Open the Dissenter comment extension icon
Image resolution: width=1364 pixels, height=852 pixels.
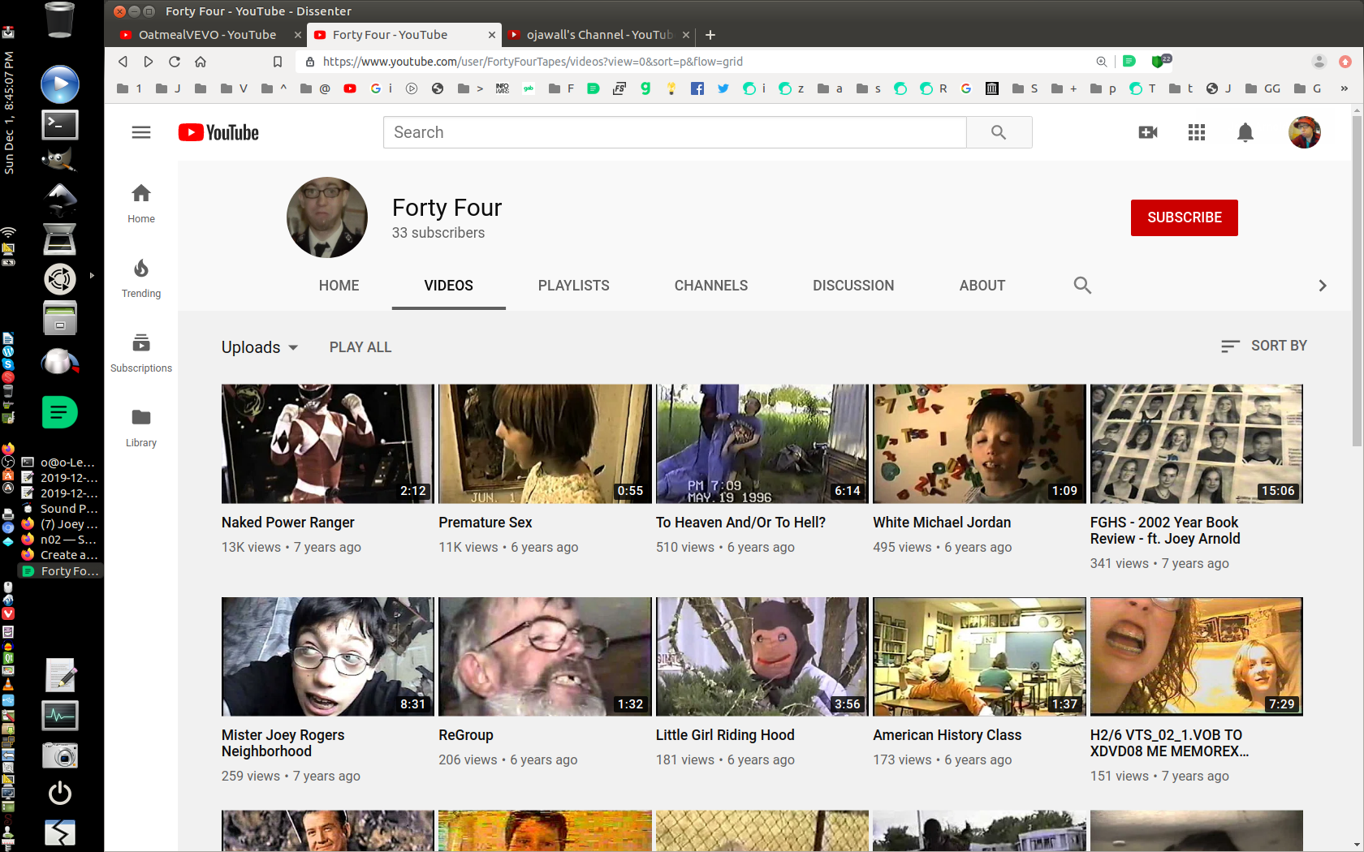(x=1129, y=62)
